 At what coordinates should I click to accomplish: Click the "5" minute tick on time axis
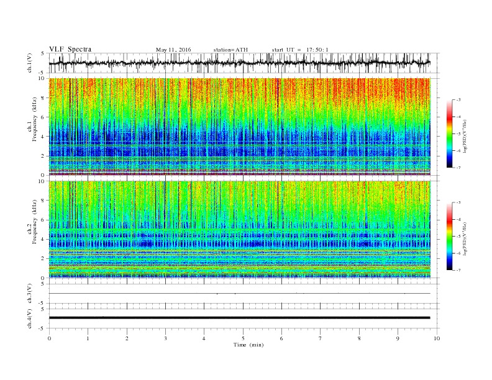(x=243, y=338)
